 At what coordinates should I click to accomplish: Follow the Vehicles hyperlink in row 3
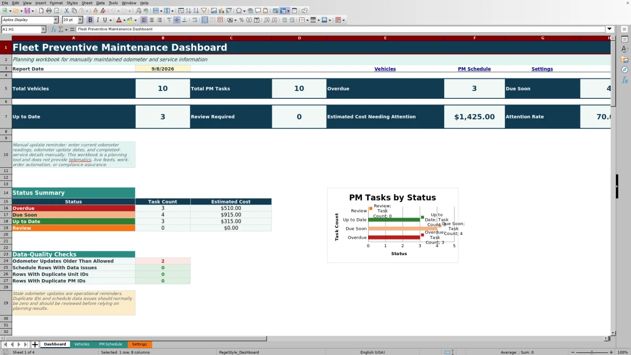[385, 69]
